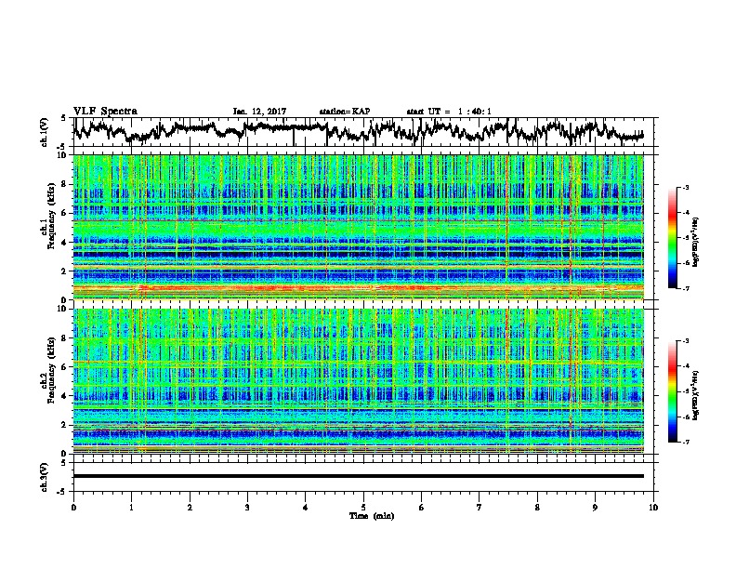Click the ch.2 spectrogram color scale bar
Viewport: 736px width, 569px height.
tap(673, 391)
